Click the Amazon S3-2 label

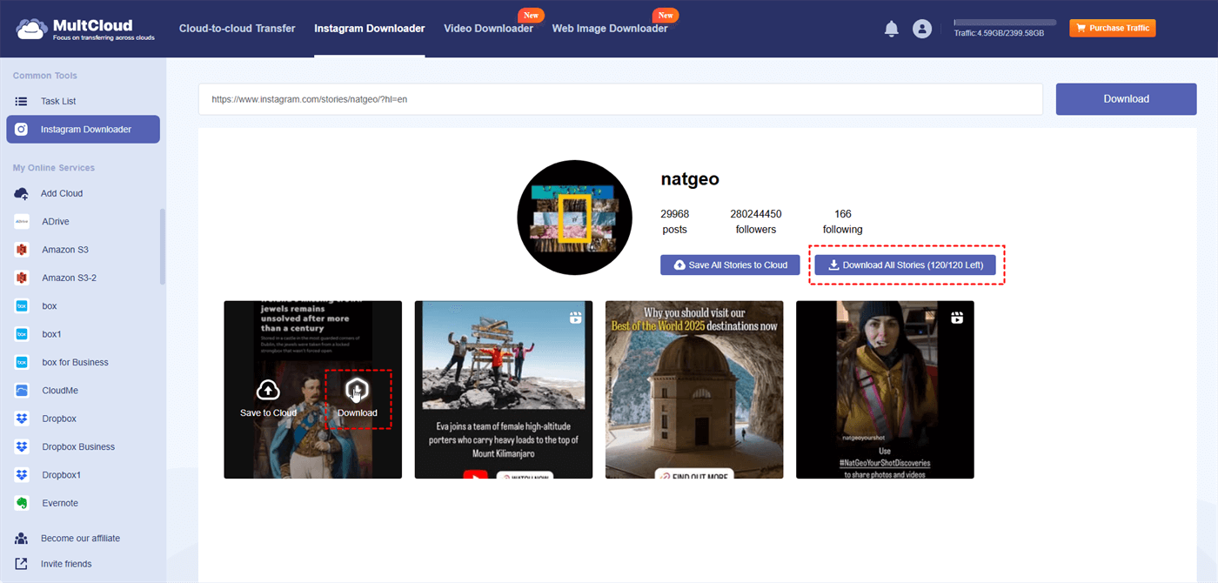[70, 278]
